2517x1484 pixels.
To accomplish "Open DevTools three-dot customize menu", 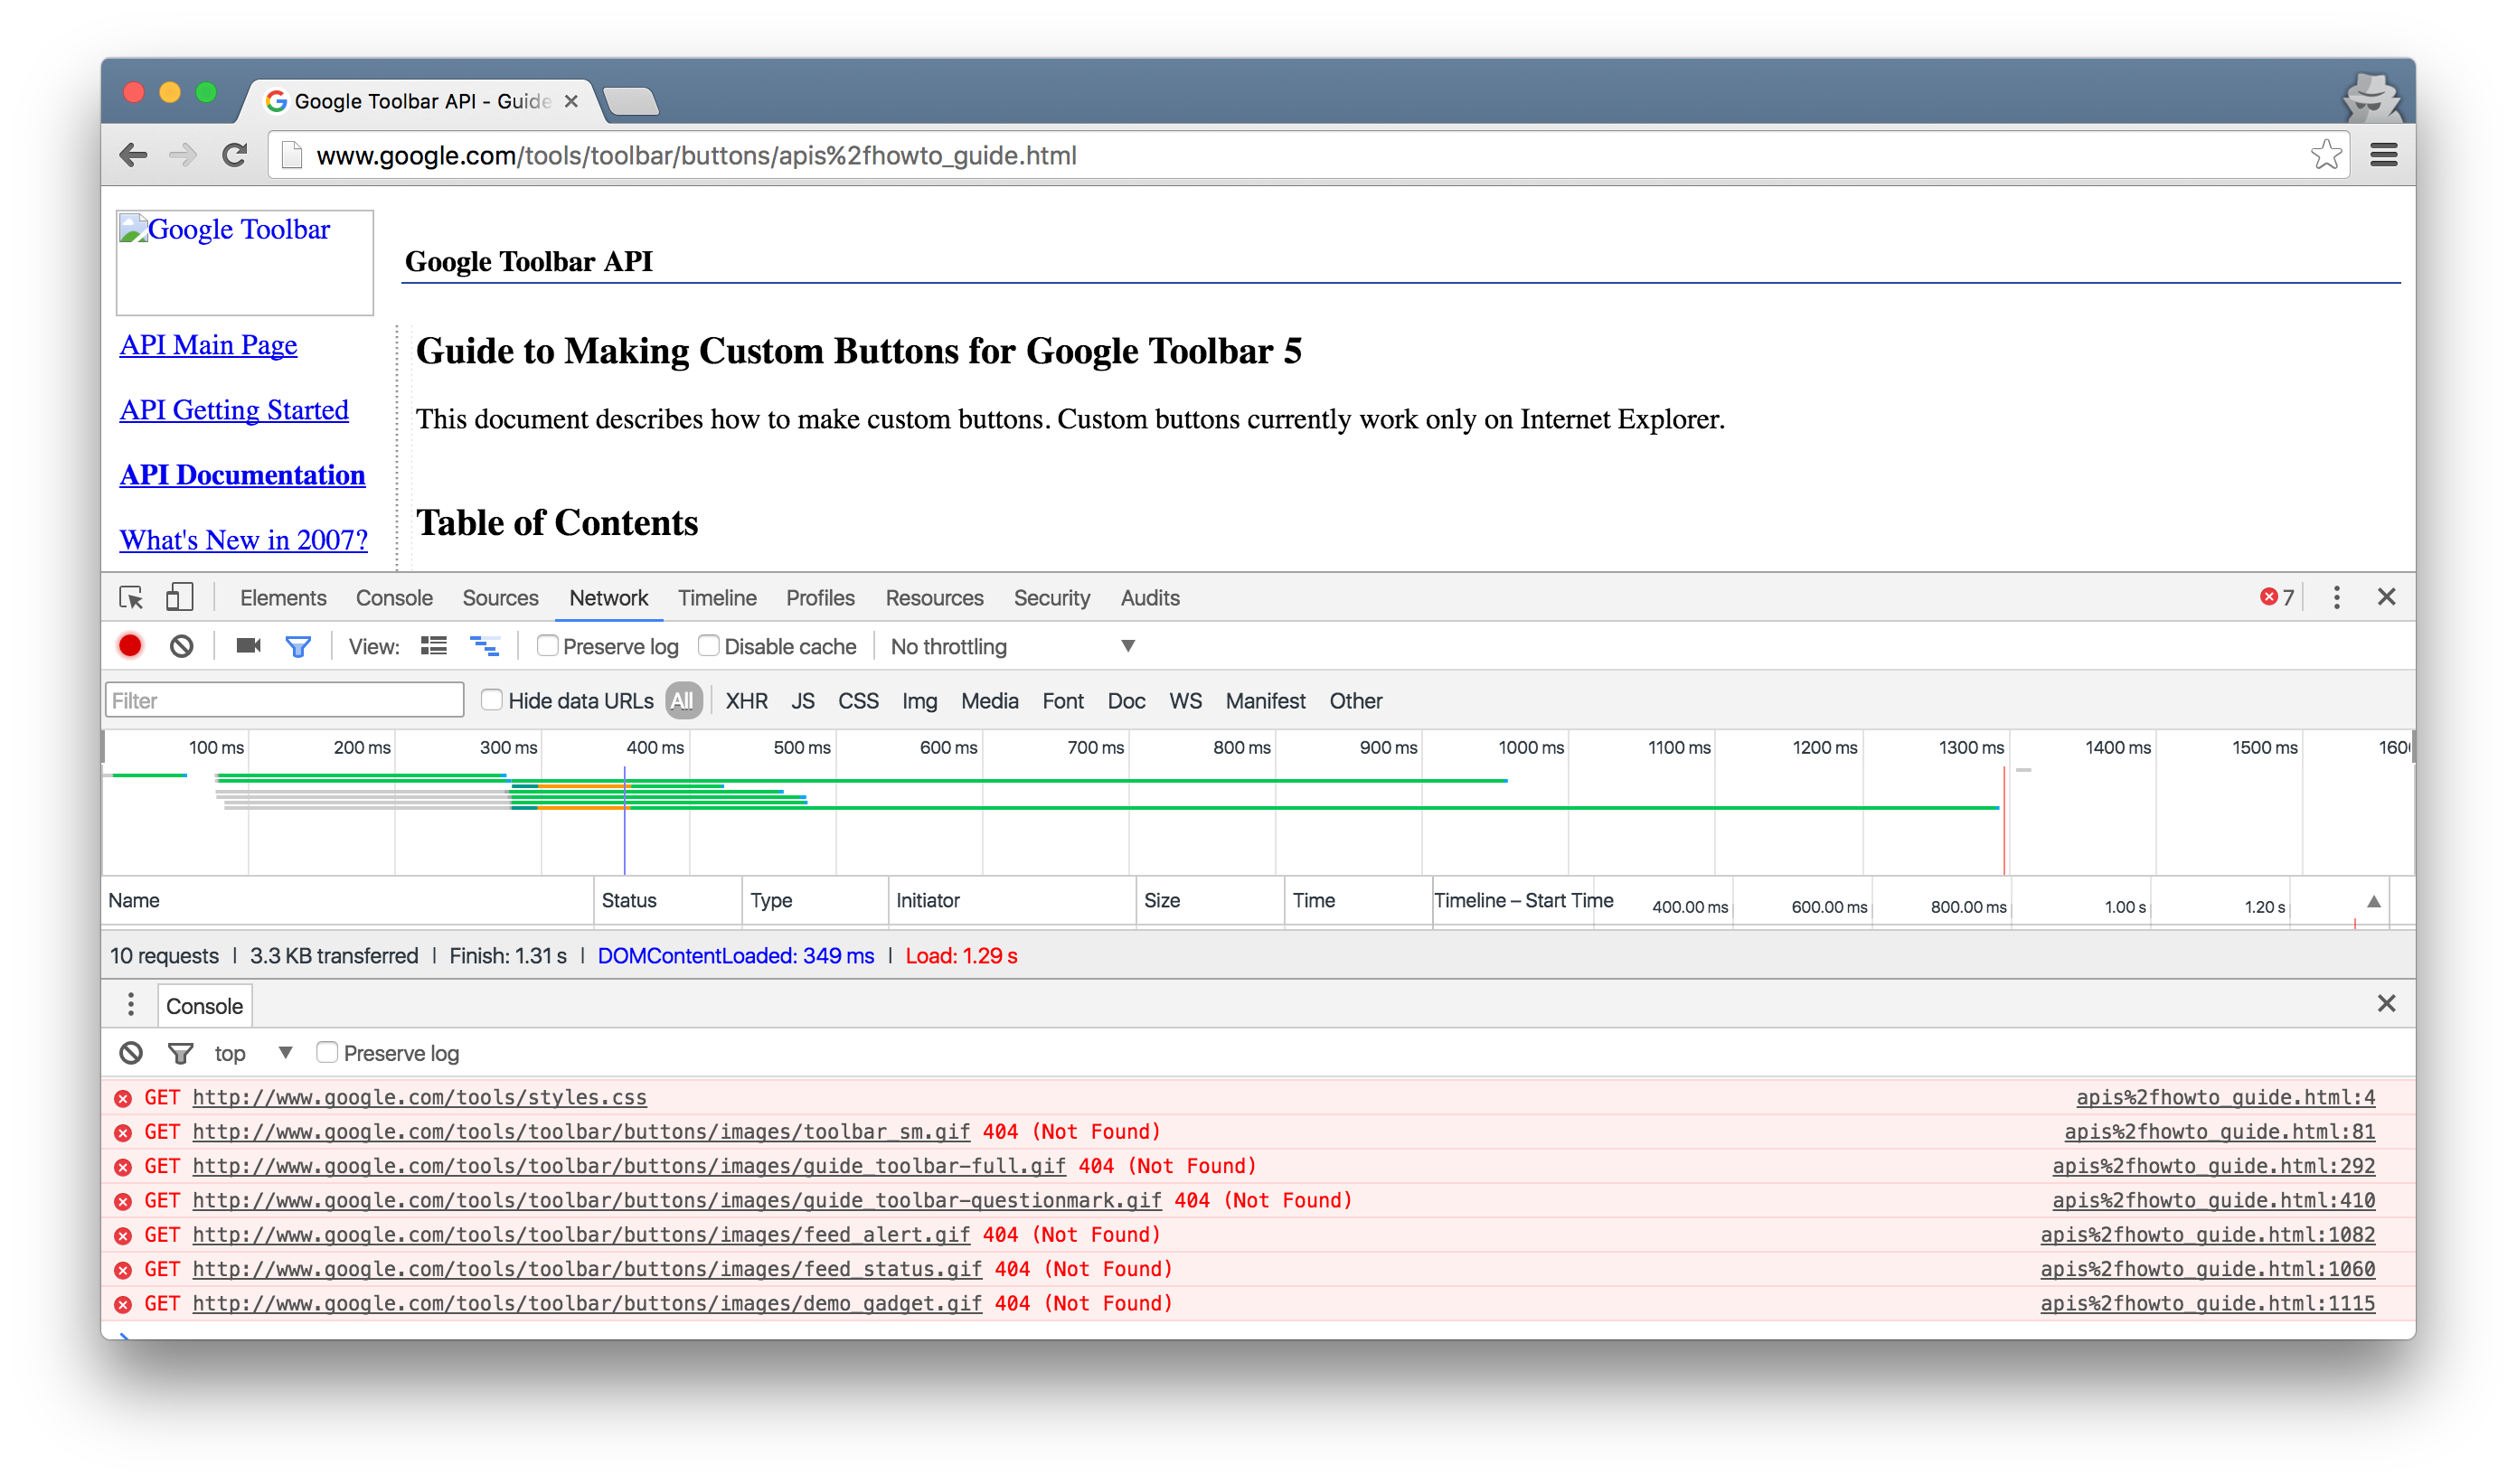I will pyautogui.click(x=2336, y=597).
